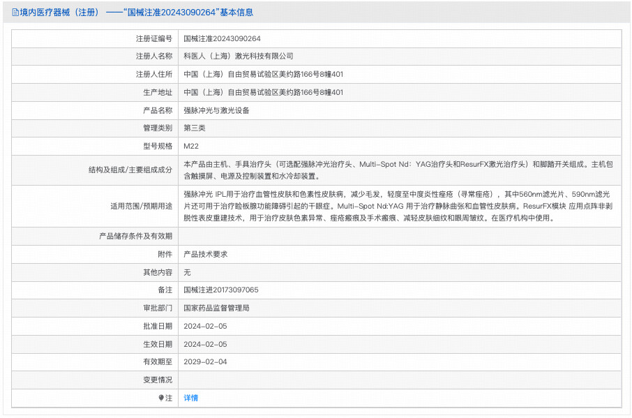The width and height of the screenshot is (632, 418).
Task: Click the 注册人住所 address value
Action: tap(263, 75)
